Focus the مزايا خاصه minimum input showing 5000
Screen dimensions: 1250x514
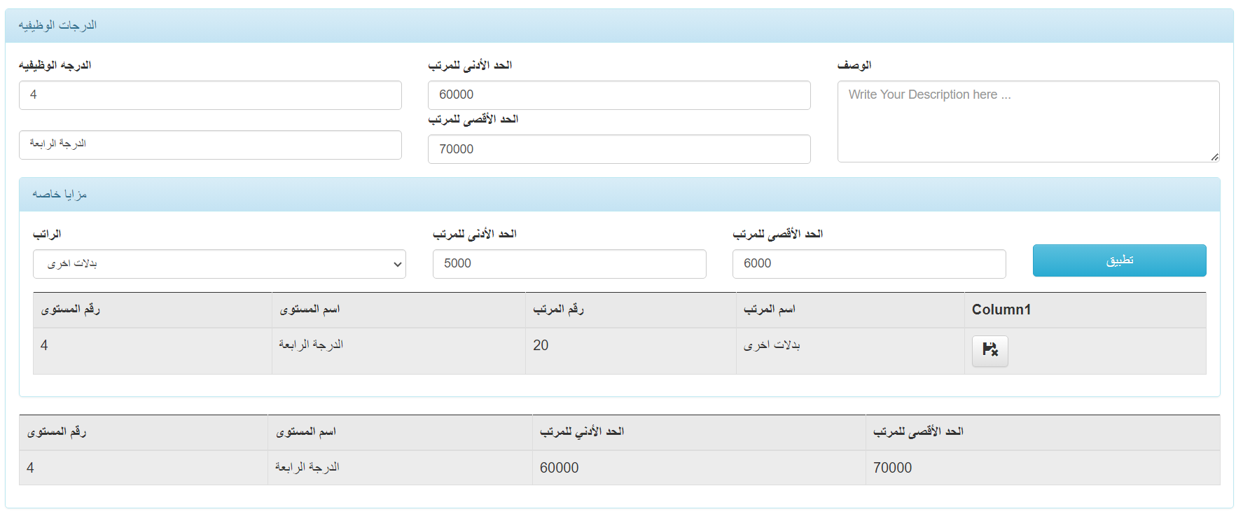pyautogui.click(x=569, y=264)
